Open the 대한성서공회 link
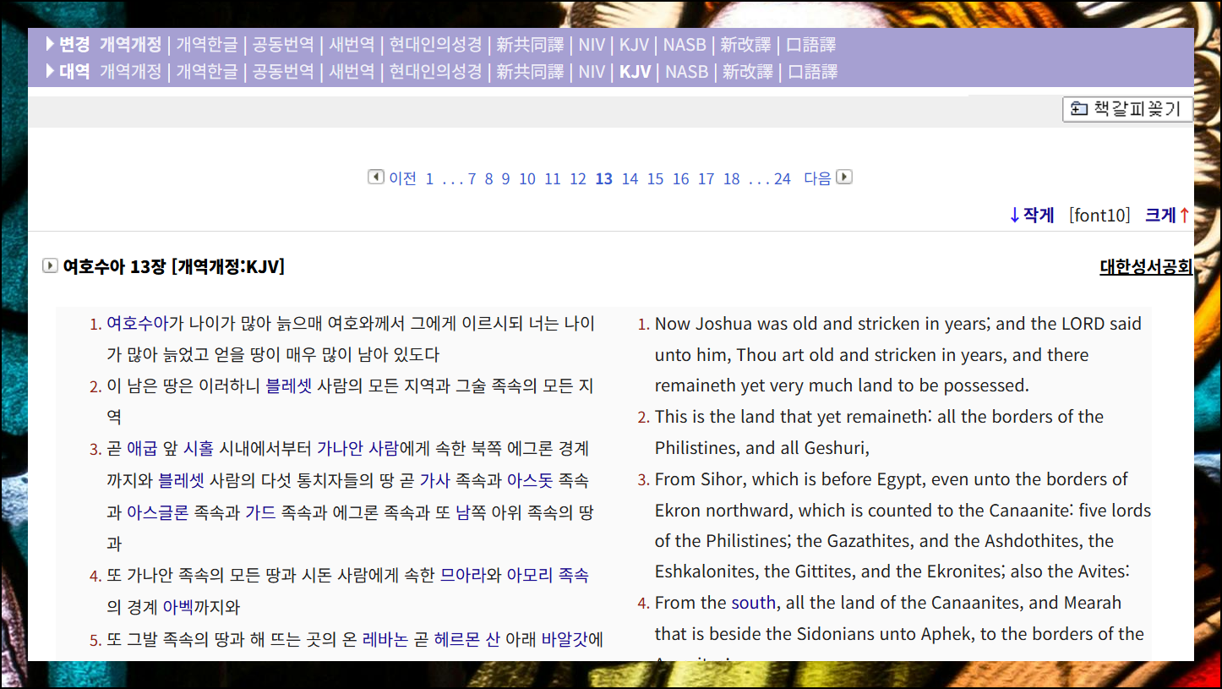Screen dimensions: 1222x689 (1146, 267)
